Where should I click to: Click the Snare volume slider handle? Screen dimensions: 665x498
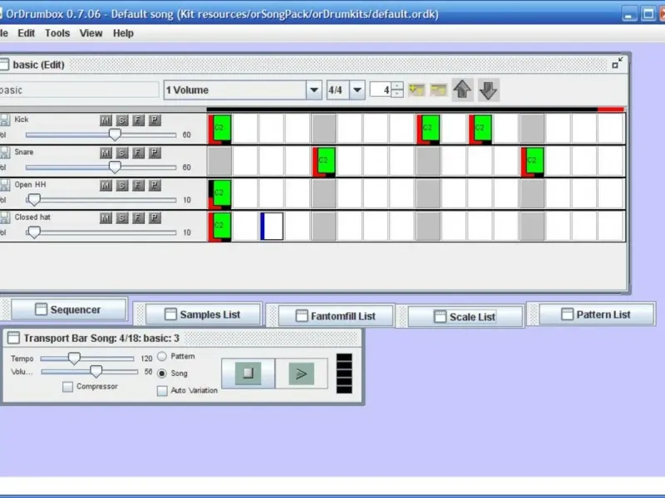[x=115, y=168]
